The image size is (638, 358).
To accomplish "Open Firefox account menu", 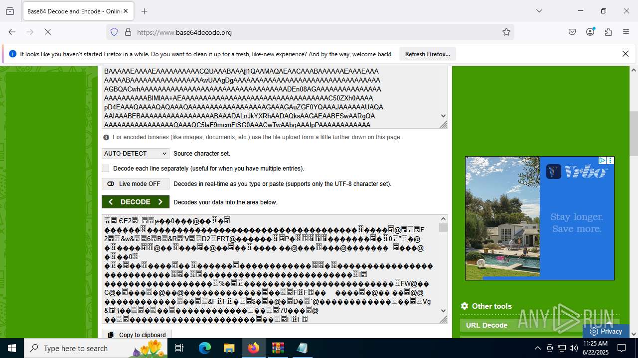I will click(590, 32).
